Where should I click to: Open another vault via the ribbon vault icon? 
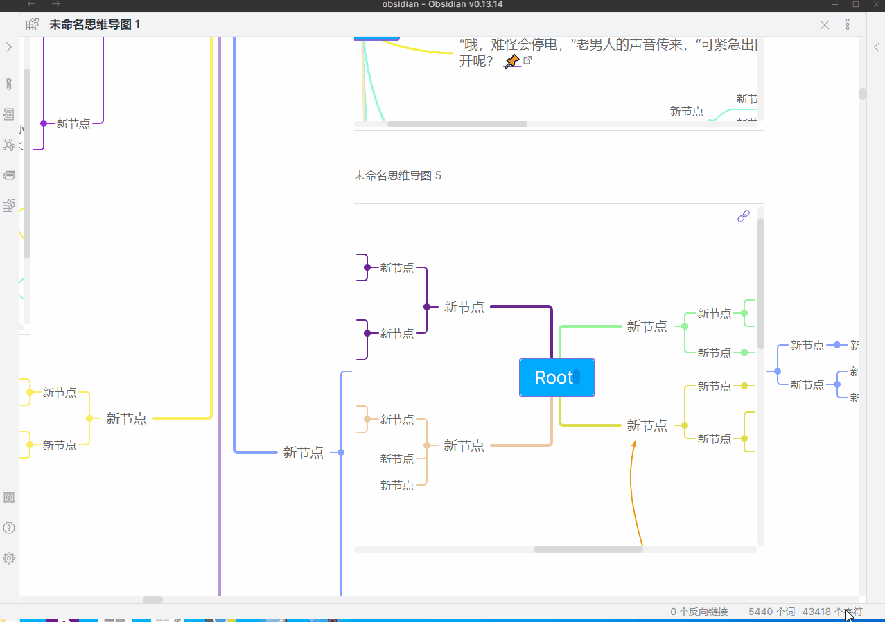click(x=9, y=497)
